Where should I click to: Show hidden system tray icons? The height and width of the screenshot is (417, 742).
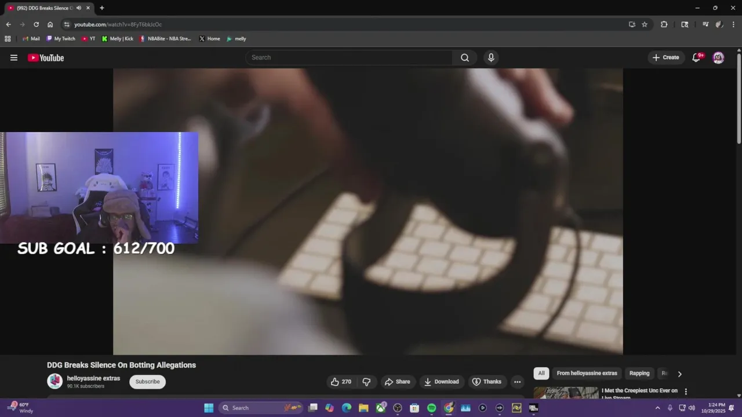[657, 408]
